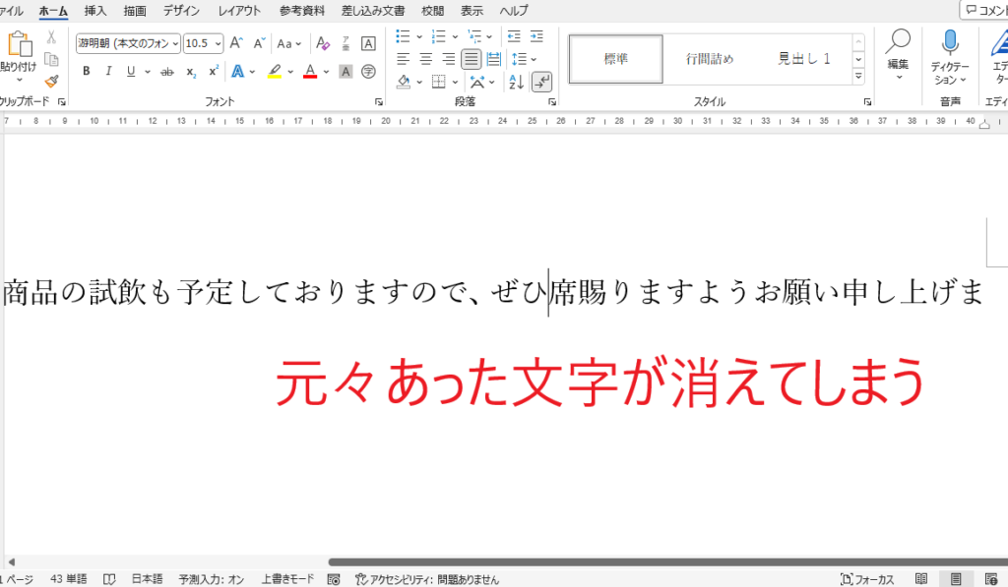Apply yellow text highlight color

(275, 72)
